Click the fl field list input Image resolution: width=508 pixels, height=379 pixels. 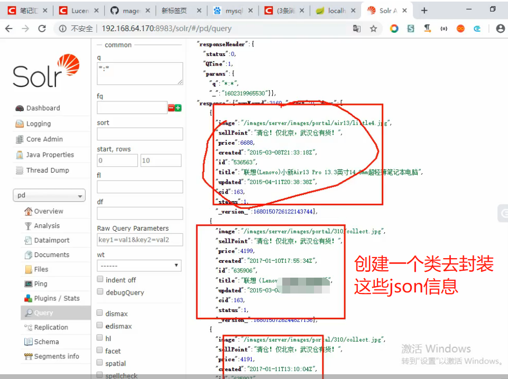pyautogui.click(x=140, y=187)
